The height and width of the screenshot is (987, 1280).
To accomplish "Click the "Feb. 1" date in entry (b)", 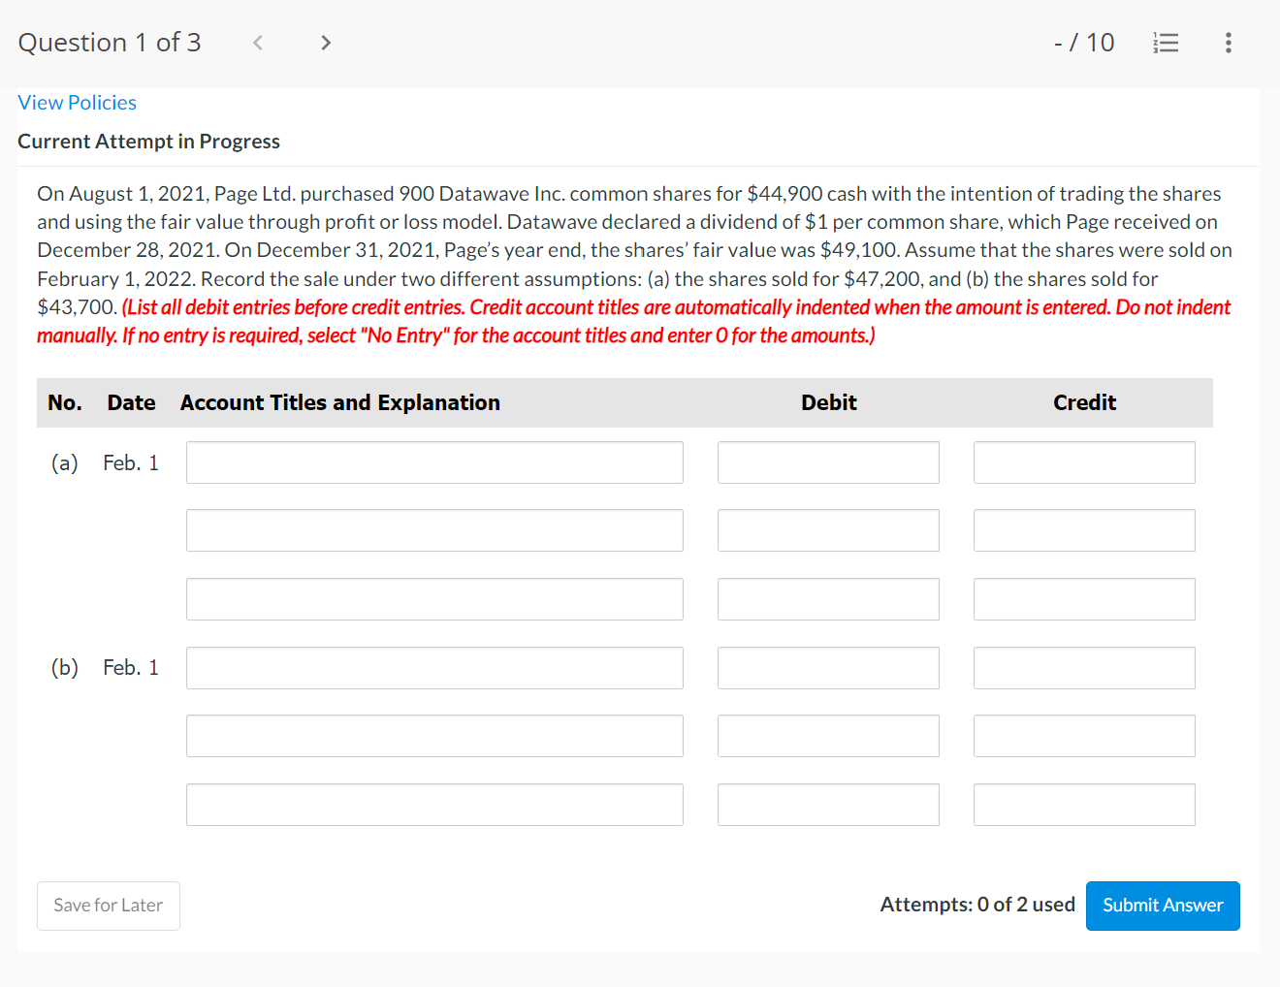I will 131,667.
